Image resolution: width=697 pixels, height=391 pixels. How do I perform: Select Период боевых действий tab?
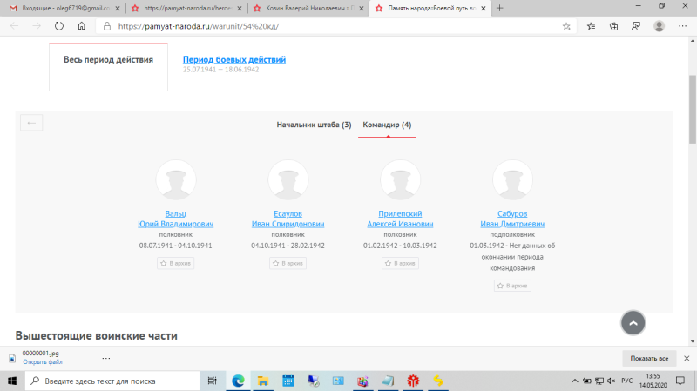[233, 60]
